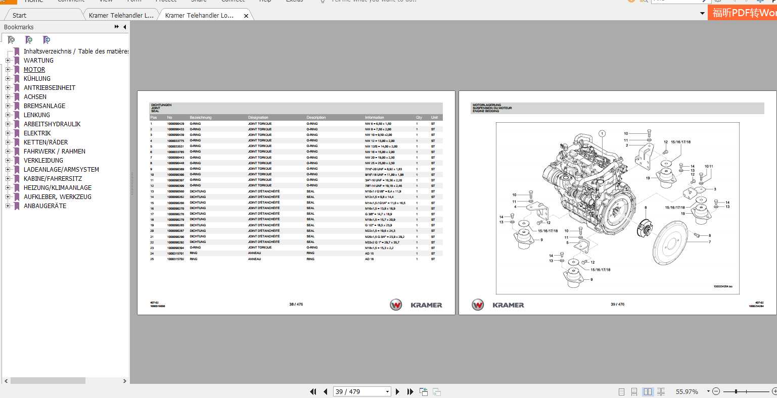Select the KABINE/FAHRERSITZ bookmark
777x398 pixels.
click(x=53, y=179)
